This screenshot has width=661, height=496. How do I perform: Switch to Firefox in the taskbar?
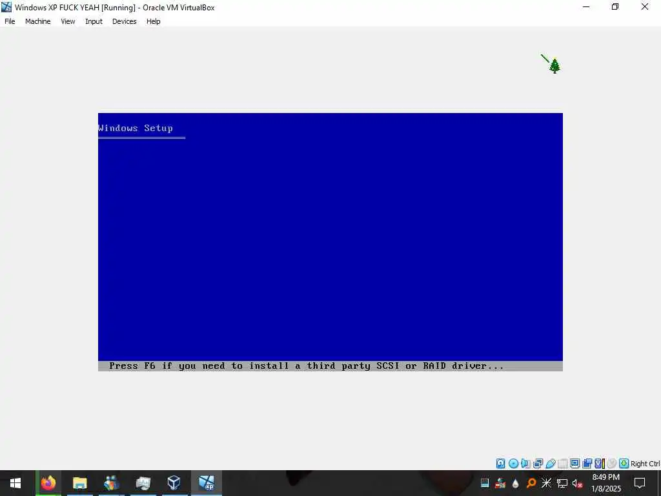pos(48,483)
